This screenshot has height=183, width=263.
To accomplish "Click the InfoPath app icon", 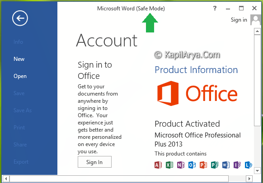I will click(237, 165).
